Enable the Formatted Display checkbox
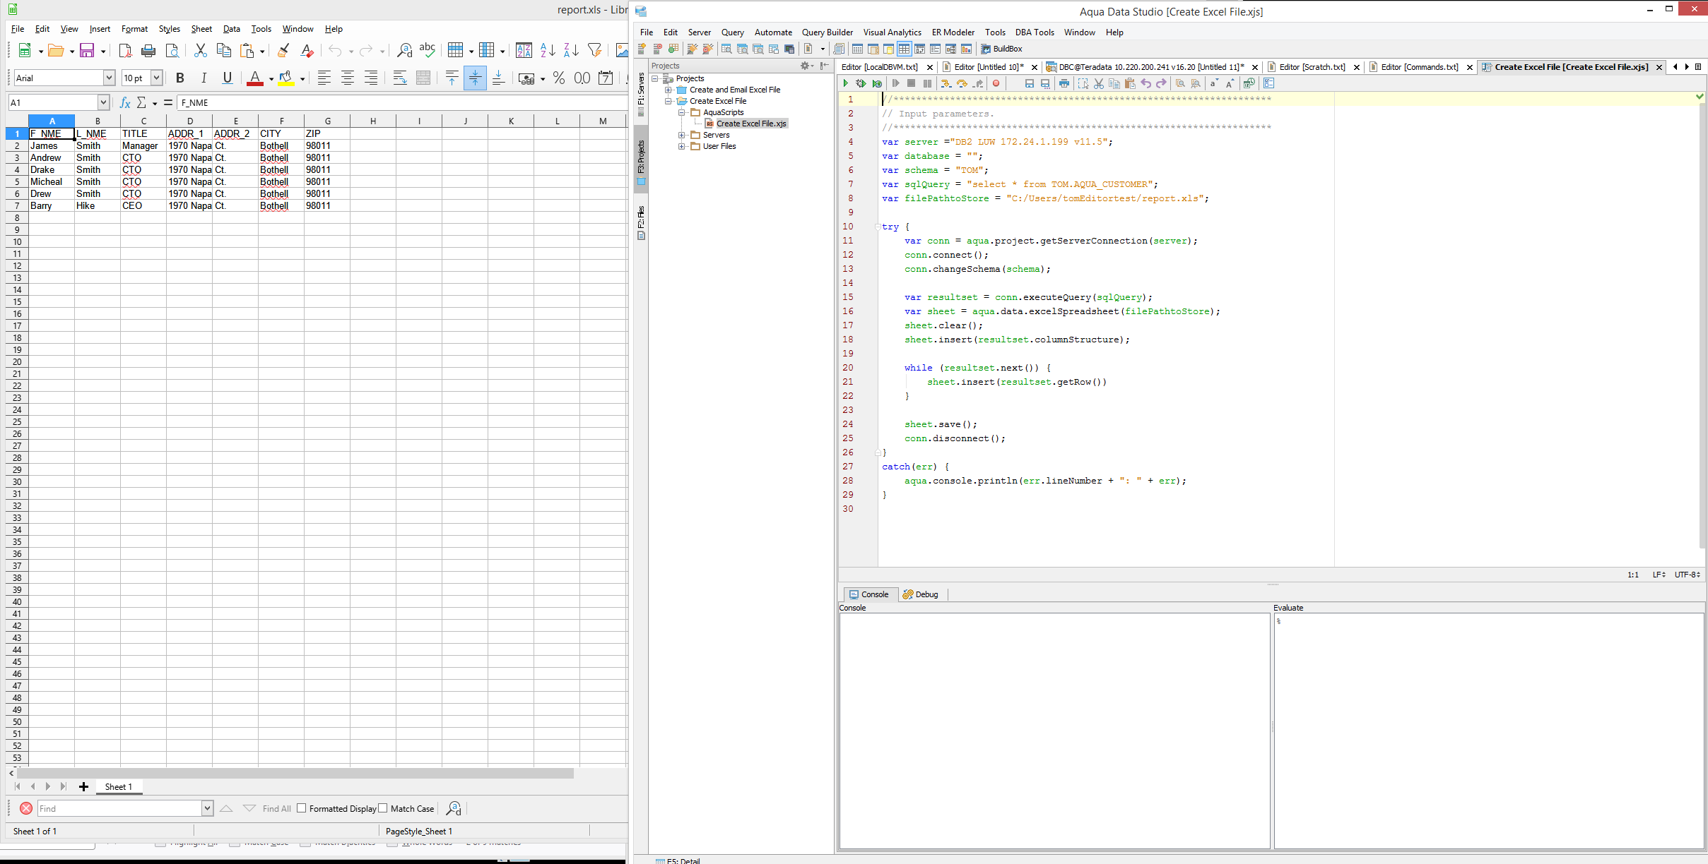 tap(302, 808)
